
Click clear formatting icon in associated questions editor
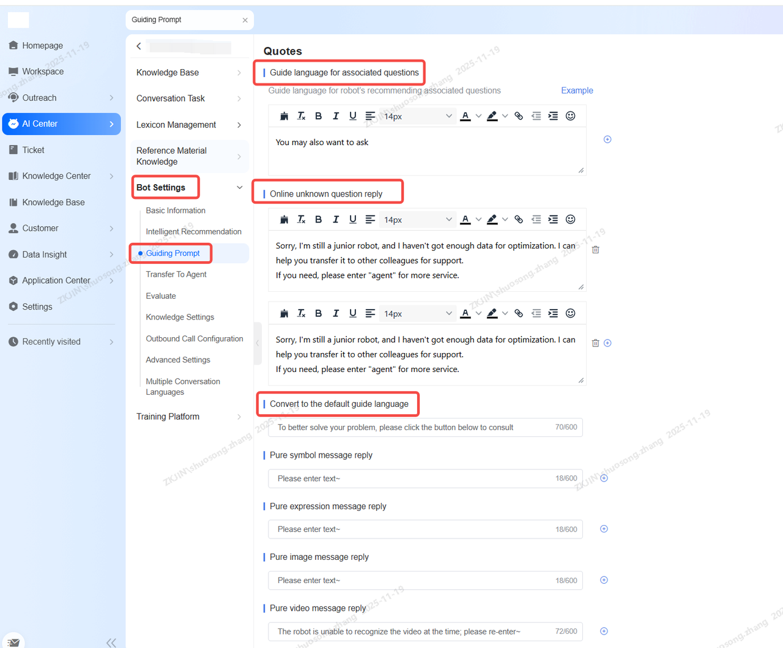click(x=301, y=116)
